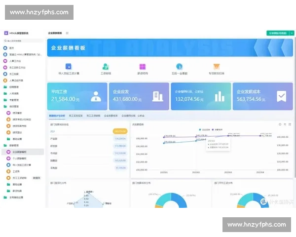Expand the 考勤管理 folder in the sidebar
Image resolution: width=296 pixels, height=237 pixels.
[14, 100]
